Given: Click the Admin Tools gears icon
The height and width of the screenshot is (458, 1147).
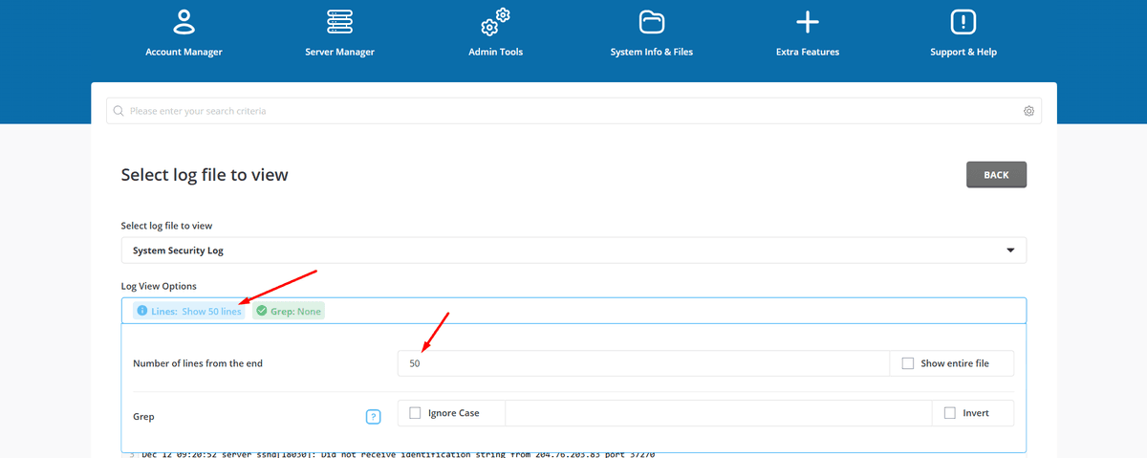Looking at the screenshot, I should [x=495, y=21].
